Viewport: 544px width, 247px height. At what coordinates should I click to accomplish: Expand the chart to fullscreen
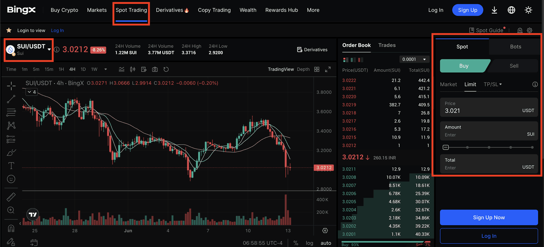click(328, 69)
